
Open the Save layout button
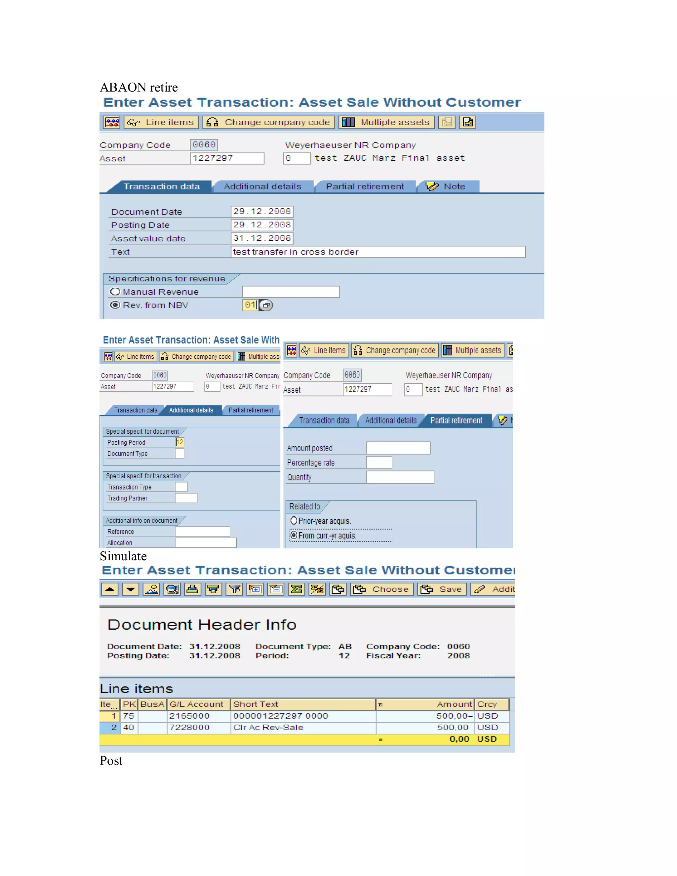tap(442, 589)
